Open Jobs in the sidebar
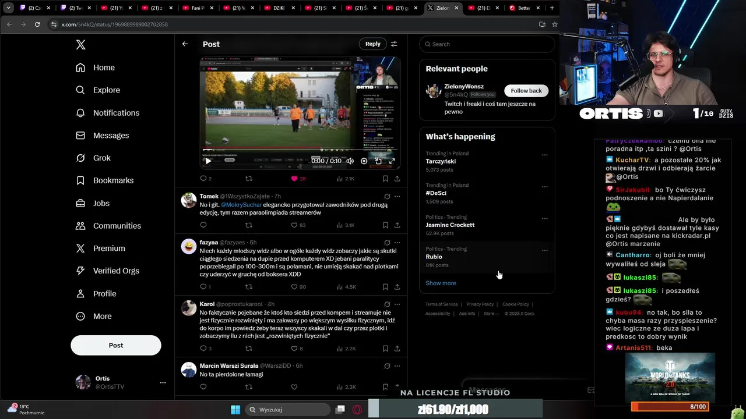Image resolution: width=746 pixels, height=419 pixels. point(93,203)
